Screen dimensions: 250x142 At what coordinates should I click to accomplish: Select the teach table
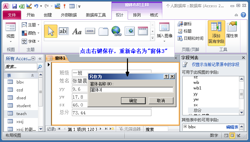[x=21, y=114]
